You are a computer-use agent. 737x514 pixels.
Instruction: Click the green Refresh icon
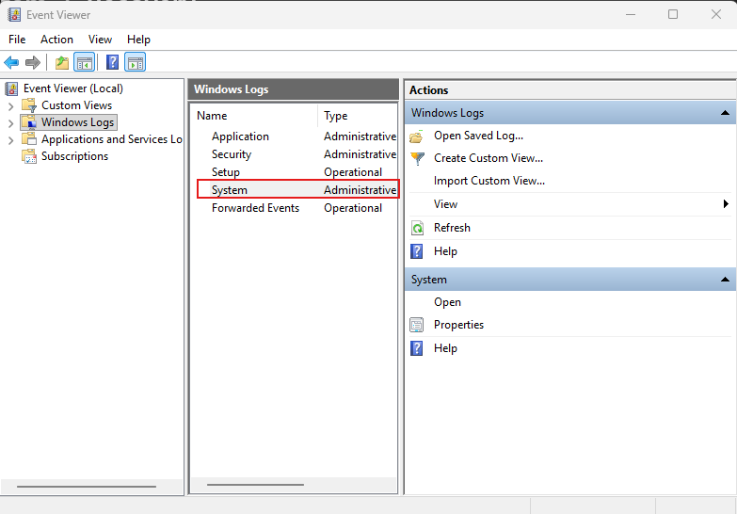tap(417, 228)
